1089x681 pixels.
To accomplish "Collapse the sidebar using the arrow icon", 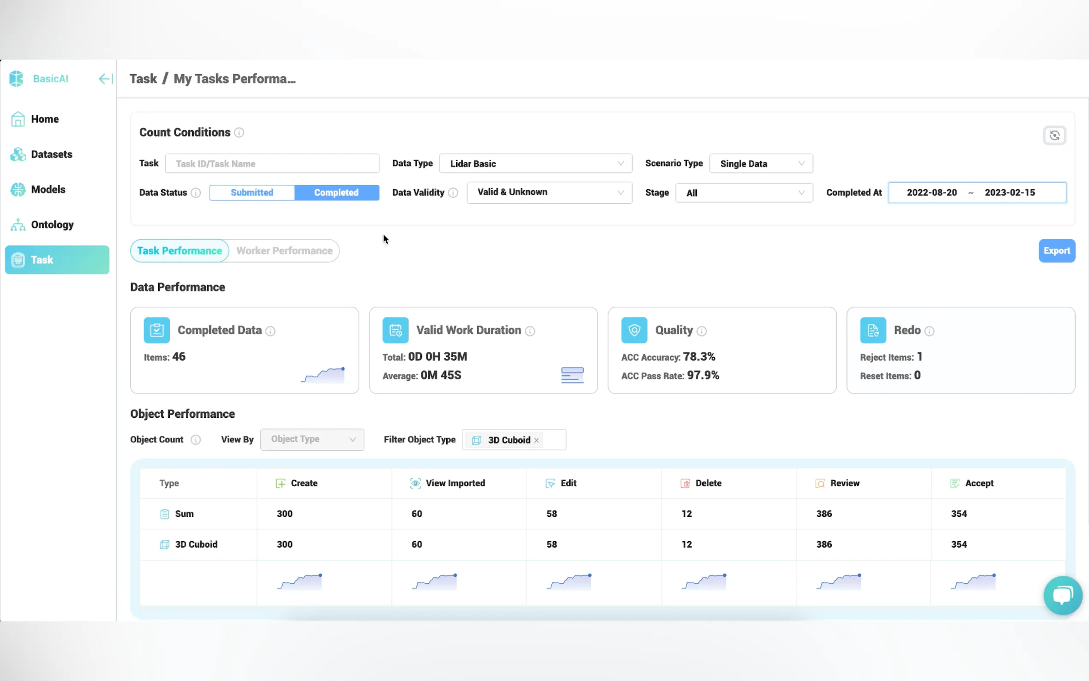I will (105, 79).
